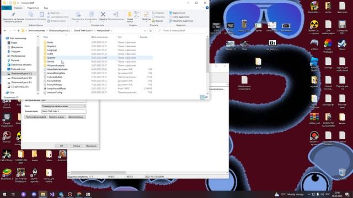
Task: Select the Steam desktop shortcut
Action: point(342,45)
